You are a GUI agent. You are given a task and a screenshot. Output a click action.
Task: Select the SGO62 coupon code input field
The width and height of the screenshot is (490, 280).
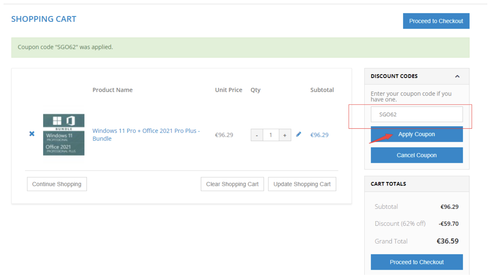(x=416, y=114)
